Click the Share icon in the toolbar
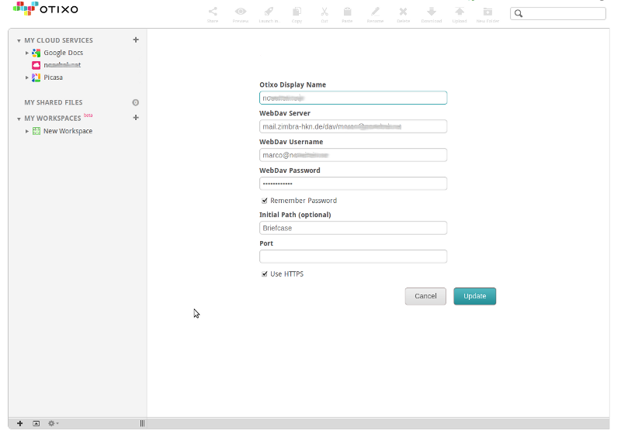 (213, 12)
